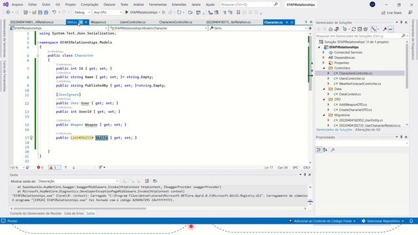Click Alphabetical sort icon in Properties panel
The height and width of the screenshot is (235, 418).
click(325, 149)
